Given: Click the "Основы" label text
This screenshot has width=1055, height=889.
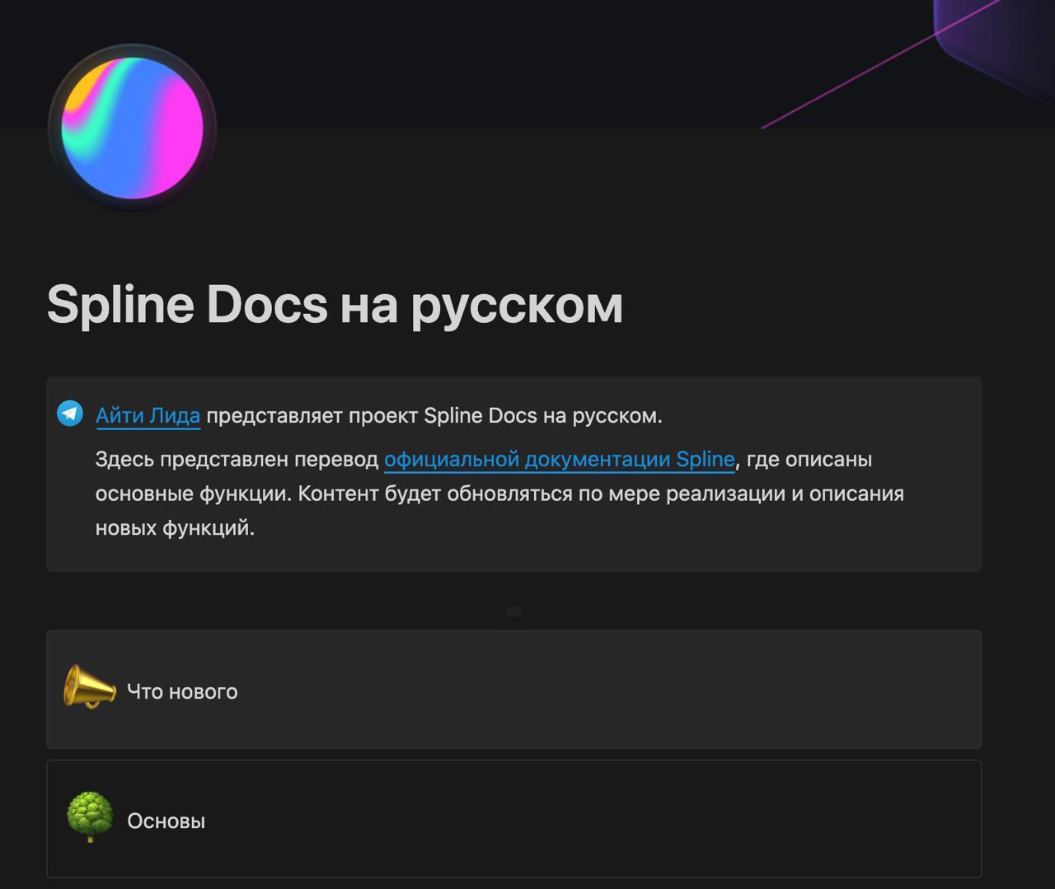Looking at the screenshot, I should tap(166, 820).
